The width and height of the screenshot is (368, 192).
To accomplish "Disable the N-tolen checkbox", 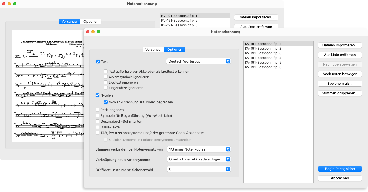I will point(97,95).
